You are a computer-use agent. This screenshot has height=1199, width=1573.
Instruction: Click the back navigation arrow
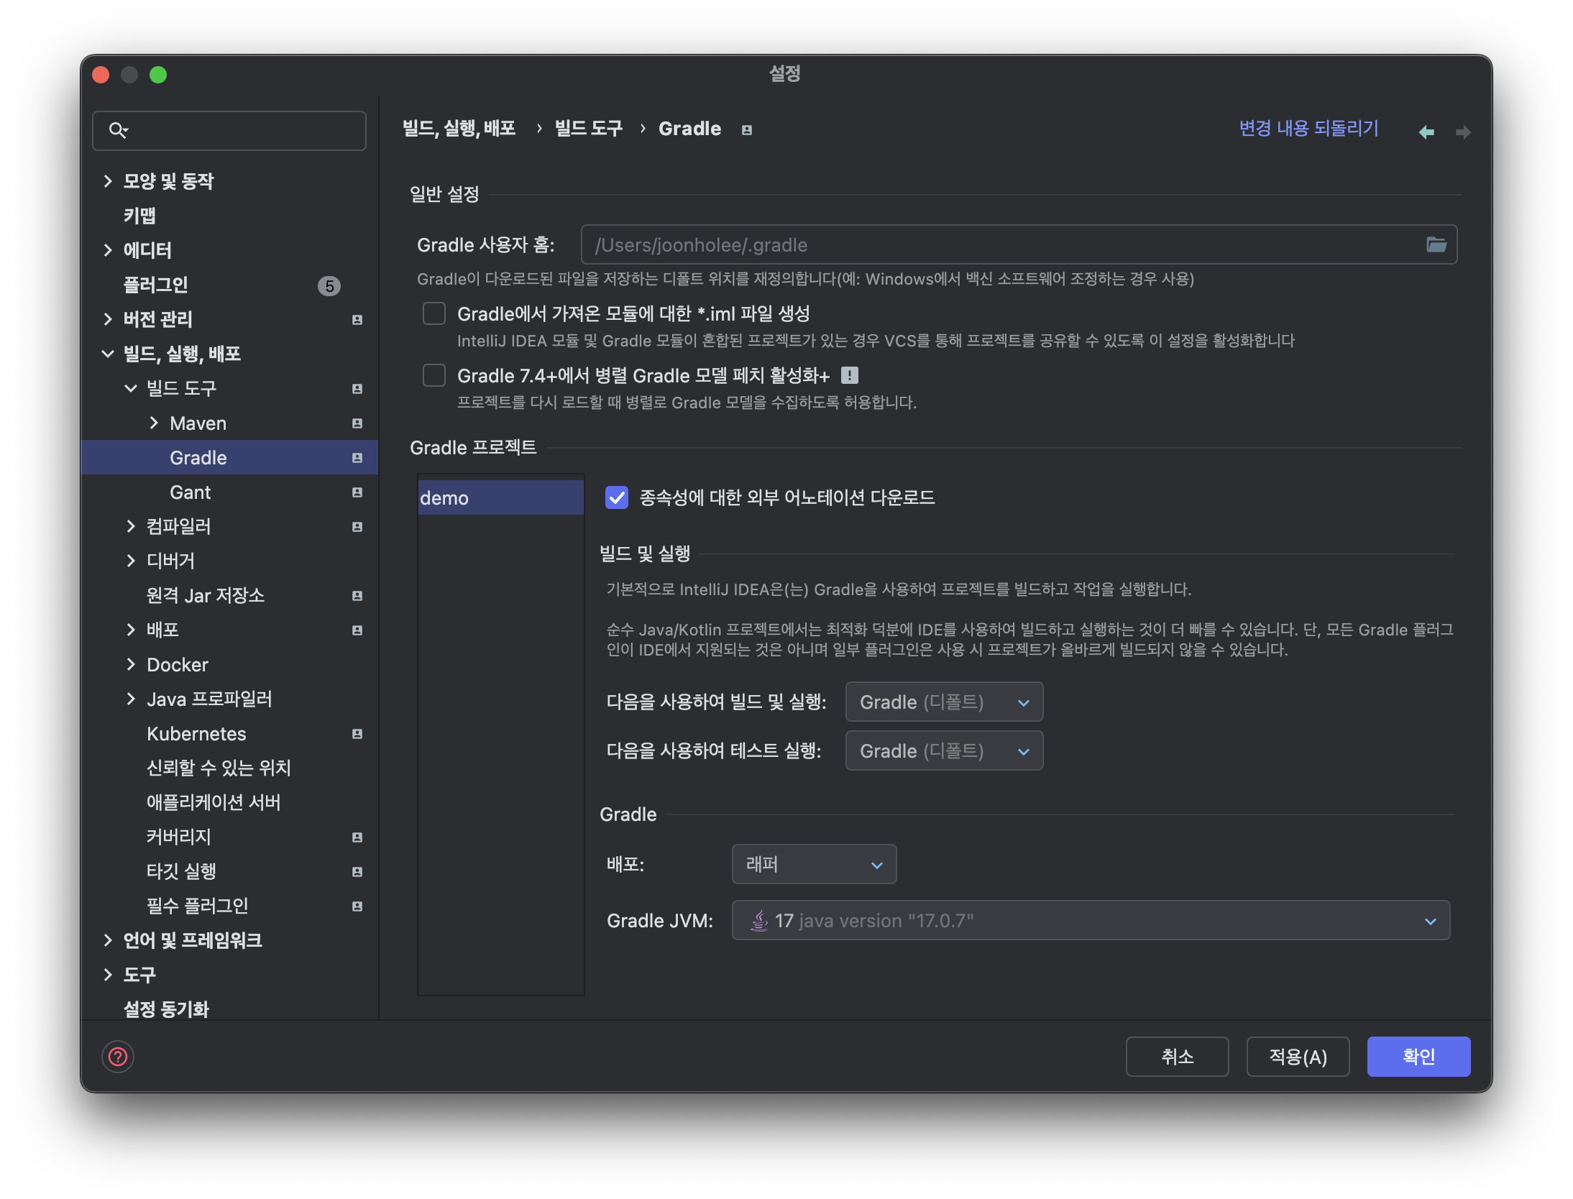pyautogui.click(x=1426, y=132)
